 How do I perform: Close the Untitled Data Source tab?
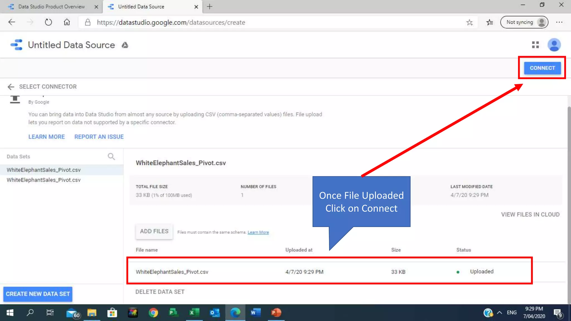[196, 7]
